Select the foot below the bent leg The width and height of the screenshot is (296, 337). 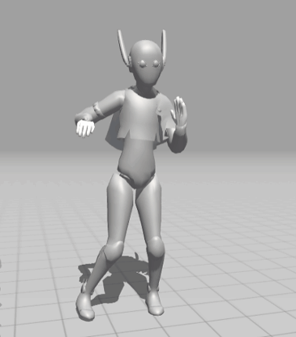[x=85, y=306]
